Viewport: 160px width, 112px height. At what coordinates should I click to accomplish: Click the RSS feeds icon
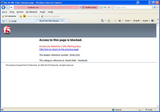109,21
